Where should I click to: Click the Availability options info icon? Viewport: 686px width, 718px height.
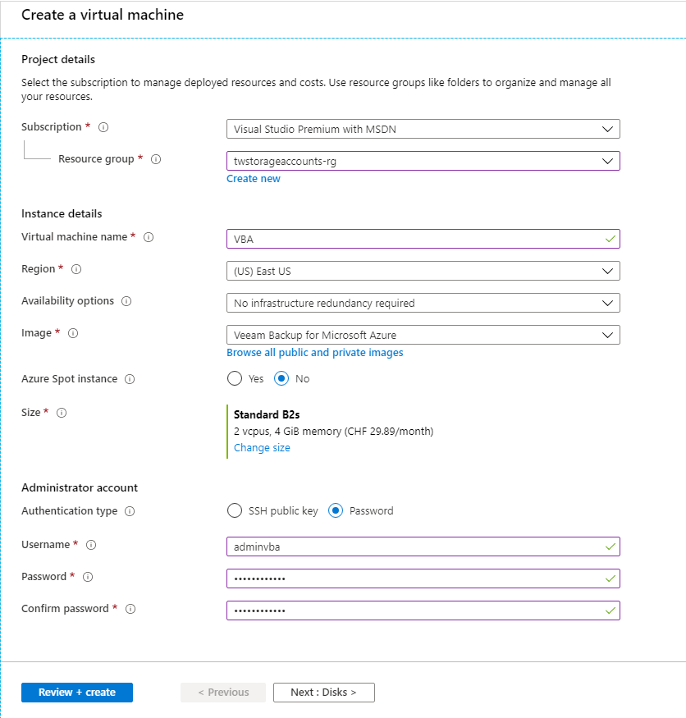coord(126,301)
